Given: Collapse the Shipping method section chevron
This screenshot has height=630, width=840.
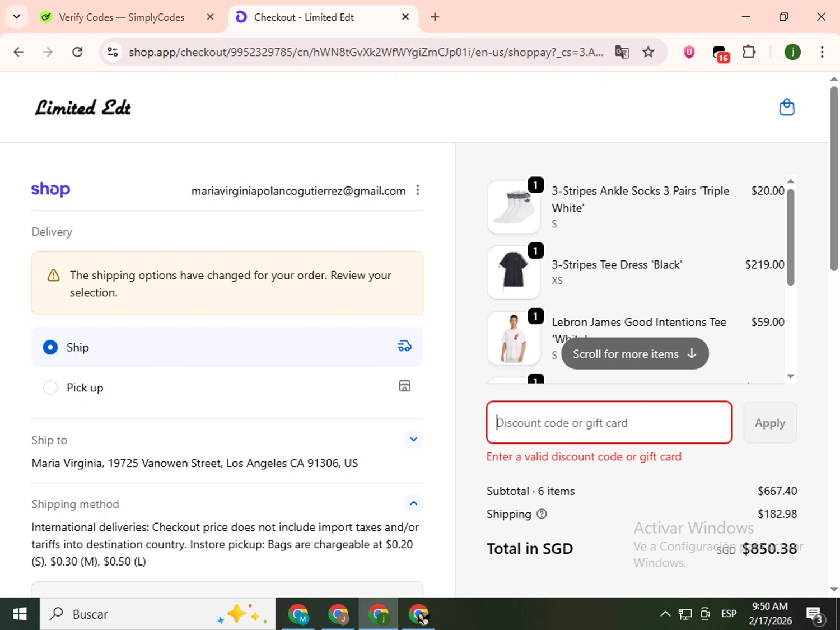Looking at the screenshot, I should coord(413,503).
